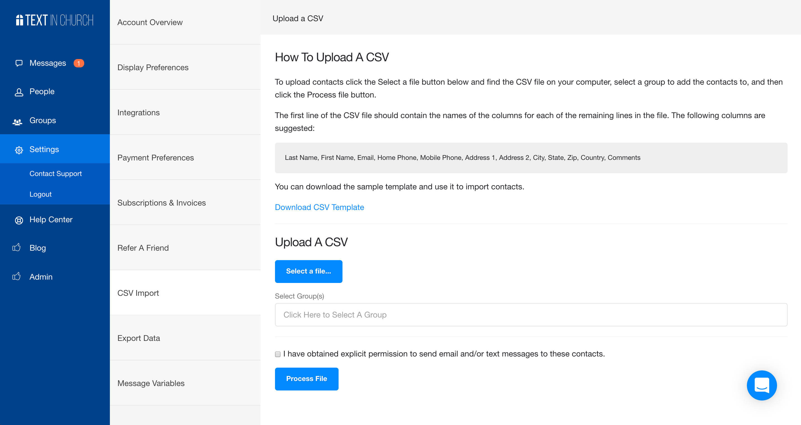Click the People person icon

[19, 92]
